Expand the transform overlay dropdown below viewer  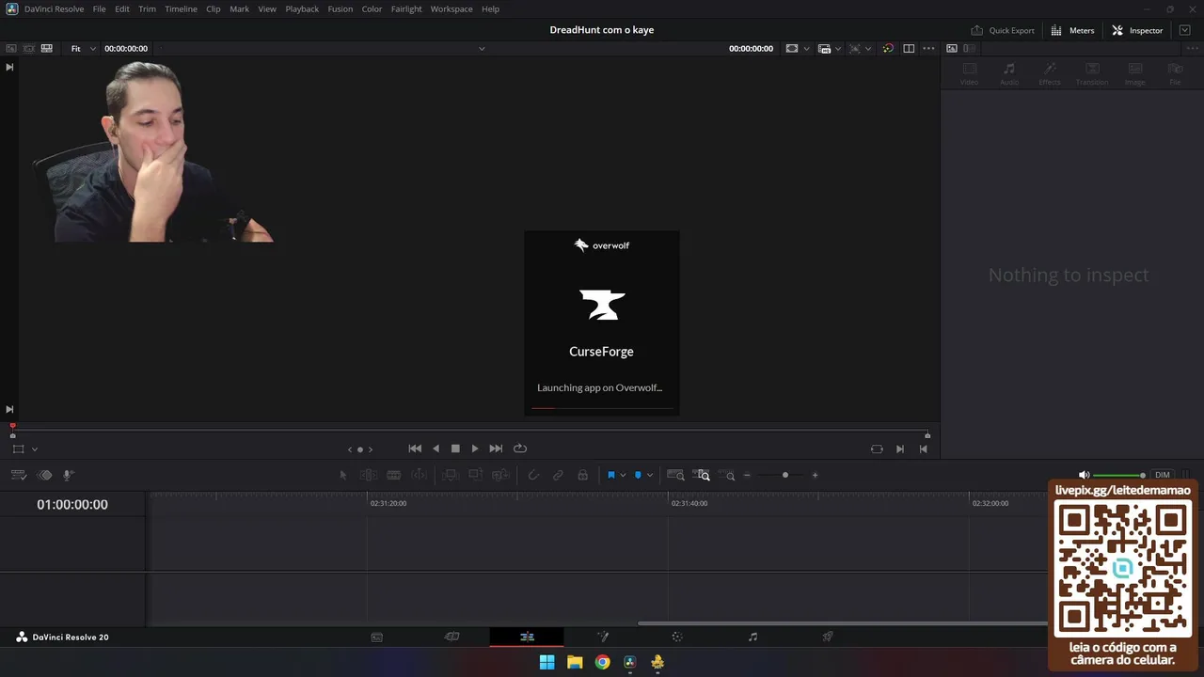(35, 449)
